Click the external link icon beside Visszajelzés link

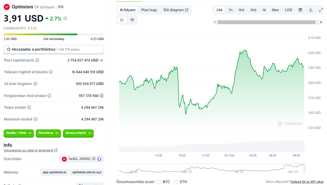[x=56, y=150]
